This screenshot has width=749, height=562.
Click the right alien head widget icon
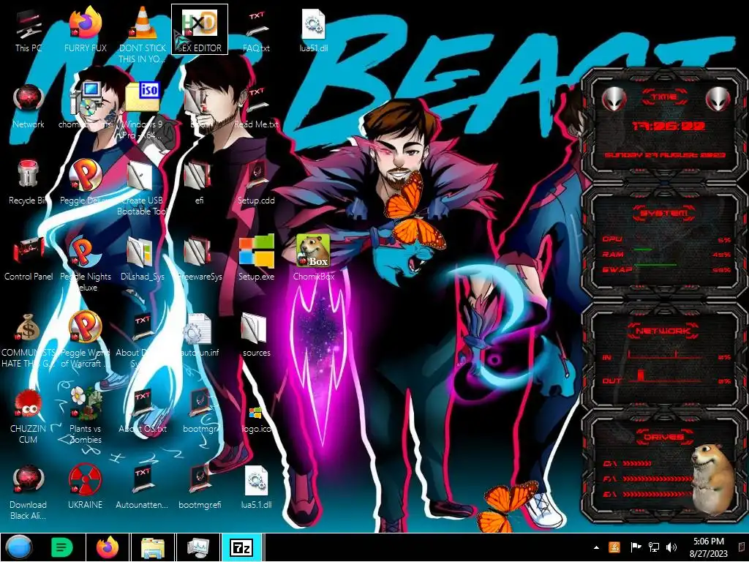[718, 99]
